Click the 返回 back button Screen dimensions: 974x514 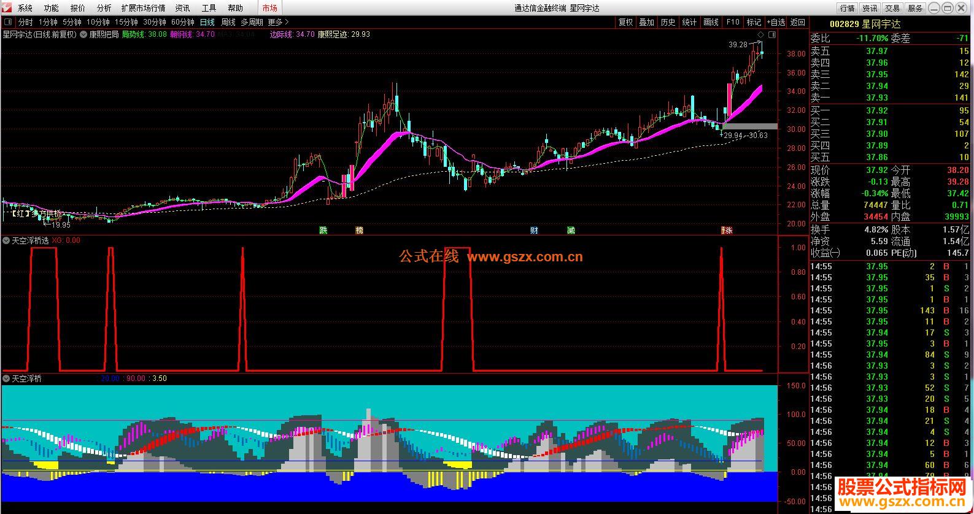pyautogui.click(x=798, y=22)
